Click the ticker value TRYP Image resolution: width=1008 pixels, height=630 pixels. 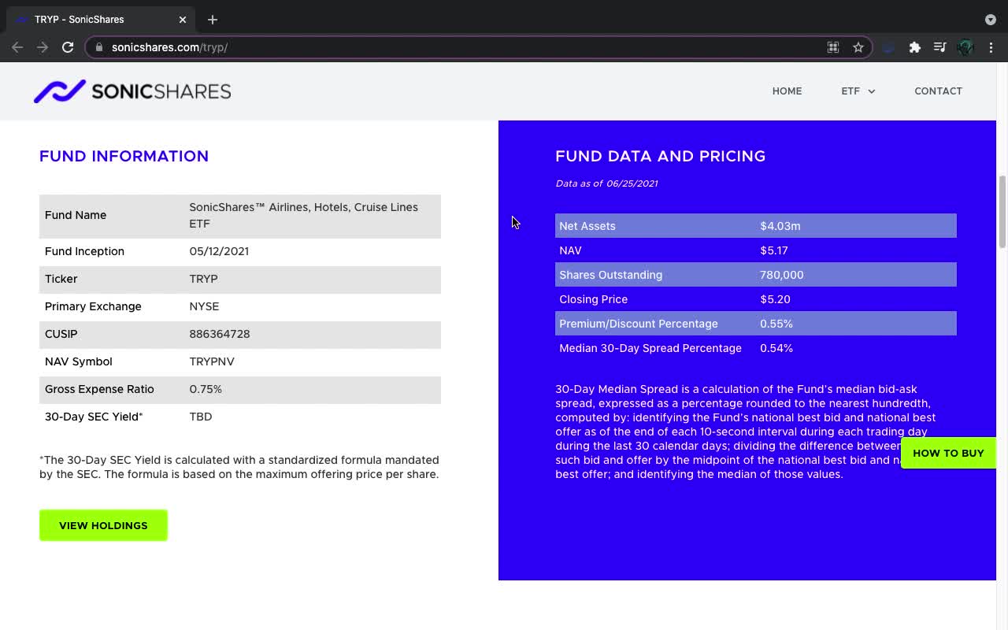(203, 279)
